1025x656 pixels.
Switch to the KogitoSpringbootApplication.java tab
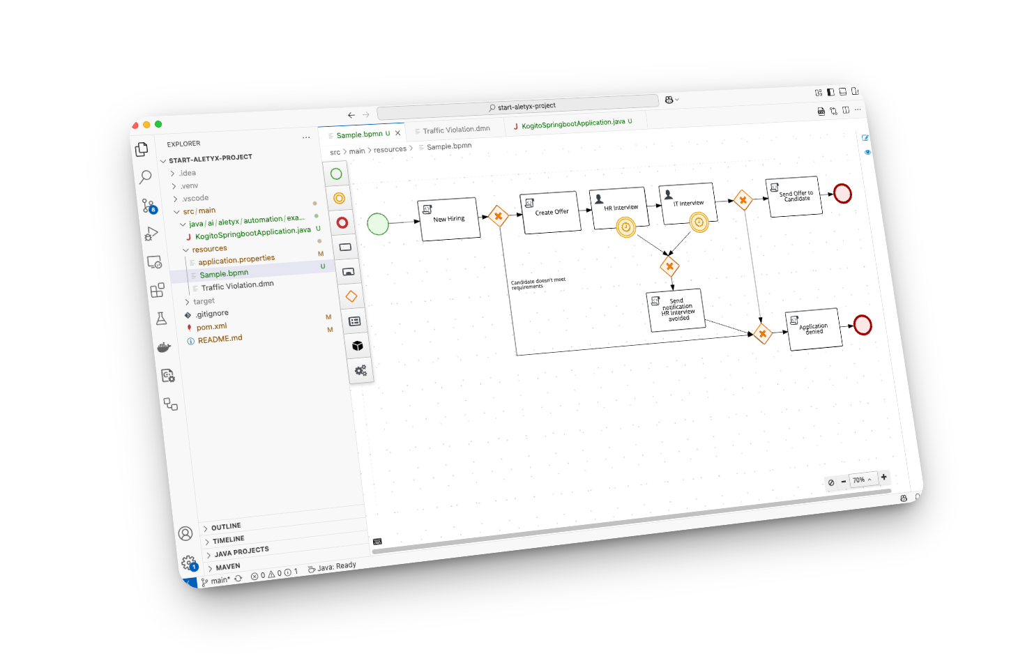tap(573, 123)
